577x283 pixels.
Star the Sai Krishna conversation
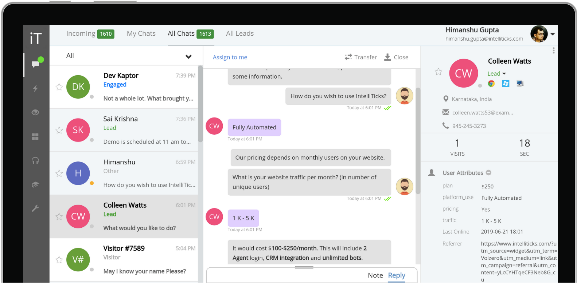59,130
